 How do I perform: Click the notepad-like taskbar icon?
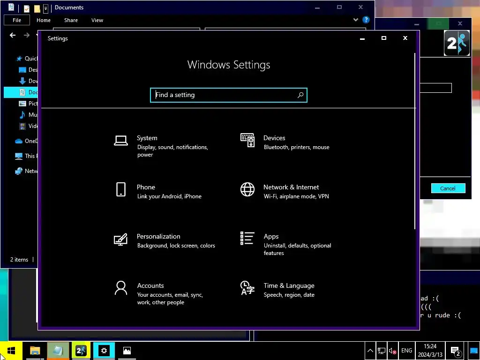point(58,351)
